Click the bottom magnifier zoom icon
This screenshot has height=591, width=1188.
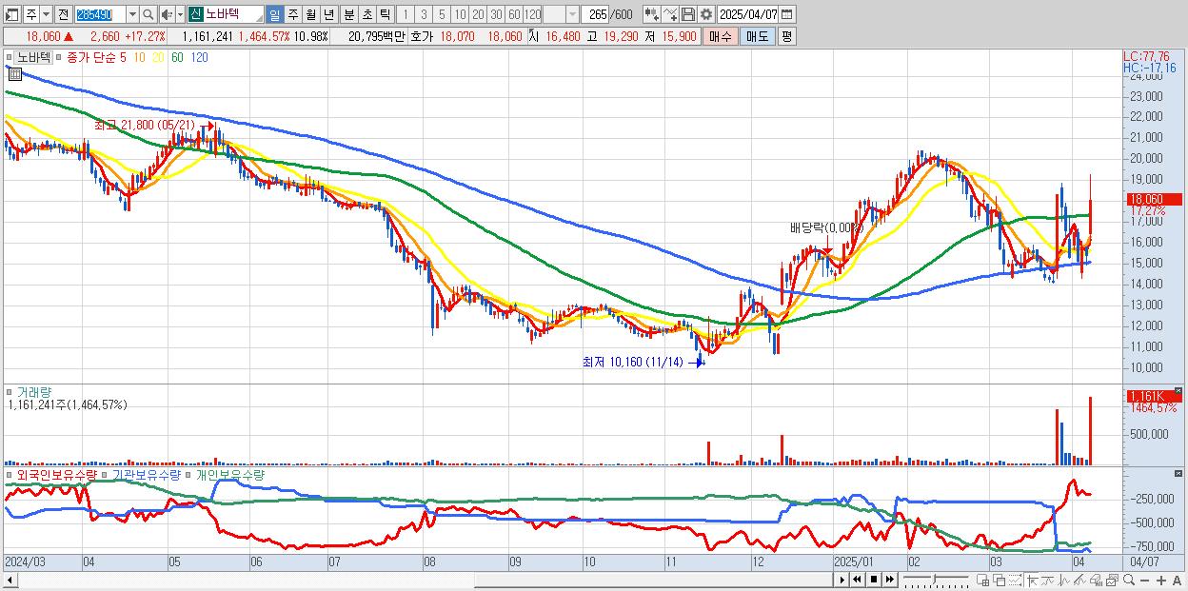point(1129,580)
